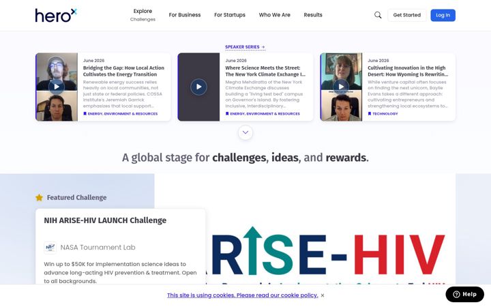Viewport: 491px width, 307px height.
Task: Click NASA Tournament Lab name
Action: [98, 248]
